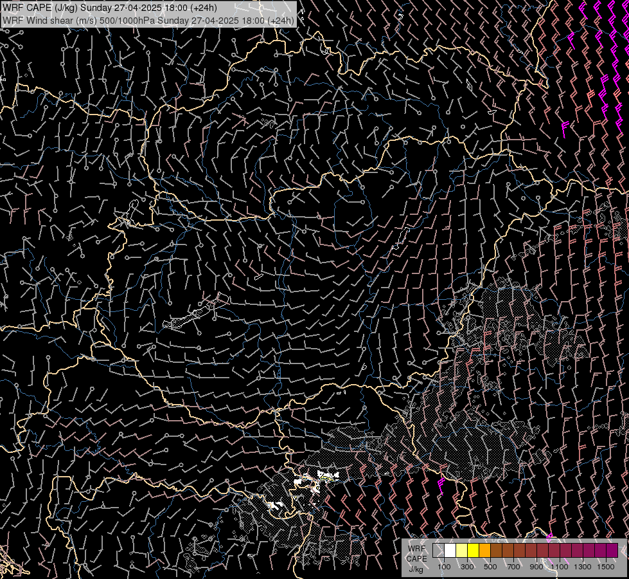Click the pale yellow legend swatch

tap(462, 551)
